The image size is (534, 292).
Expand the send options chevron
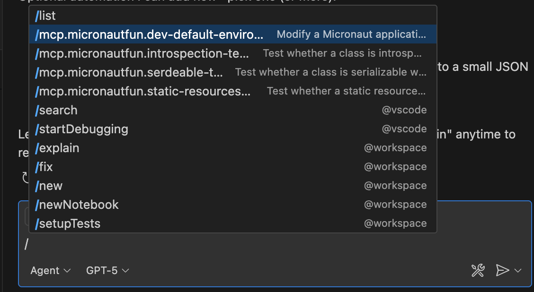pyautogui.click(x=517, y=271)
